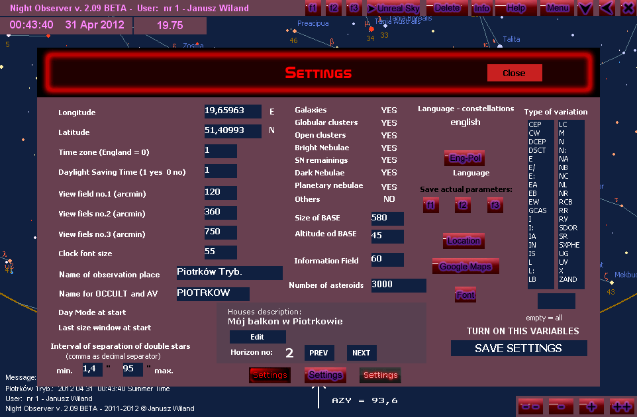
Task: Click SAVE SETTINGS button
Action: coord(518,348)
